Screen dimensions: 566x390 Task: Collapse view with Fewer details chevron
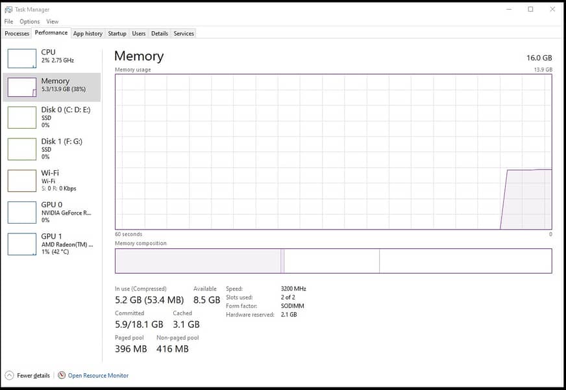[x=9, y=375]
